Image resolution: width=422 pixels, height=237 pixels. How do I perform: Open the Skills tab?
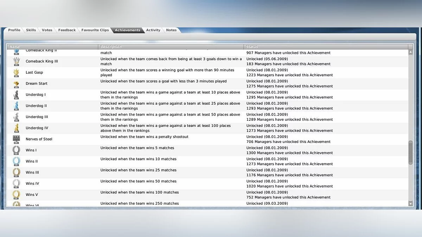tap(31, 30)
